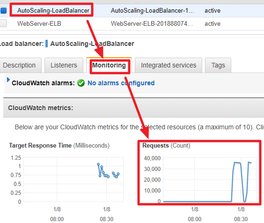
Task: Click the CloudWatch metrics section header
Action: coord(134,108)
